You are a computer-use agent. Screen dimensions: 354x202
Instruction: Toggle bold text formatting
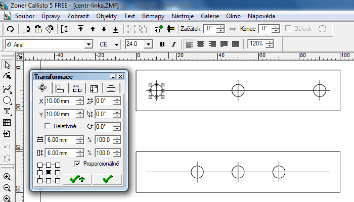point(162,44)
